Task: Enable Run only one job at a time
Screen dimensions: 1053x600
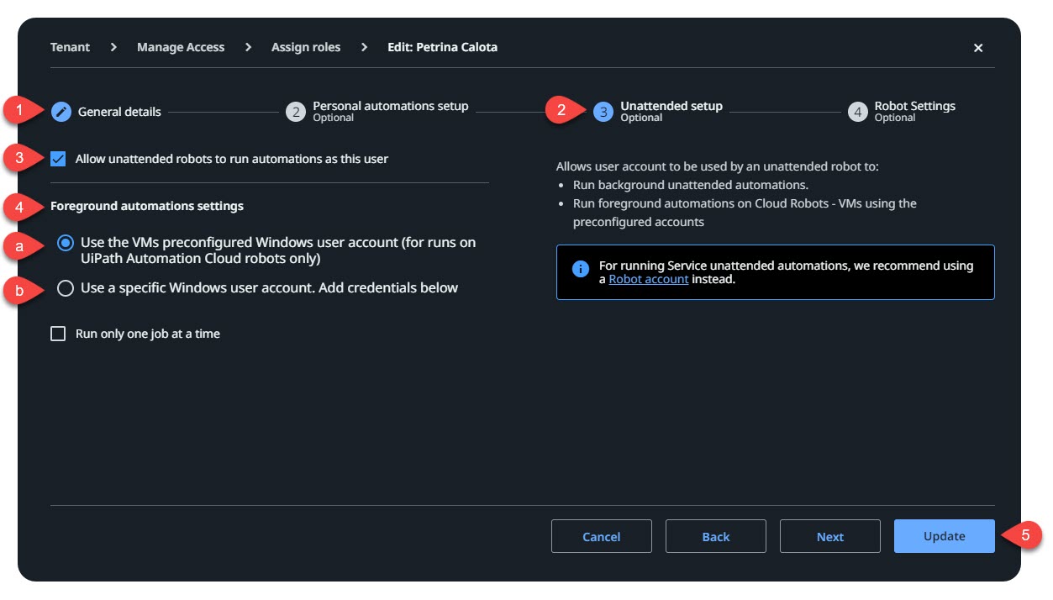Action: [x=58, y=334]
